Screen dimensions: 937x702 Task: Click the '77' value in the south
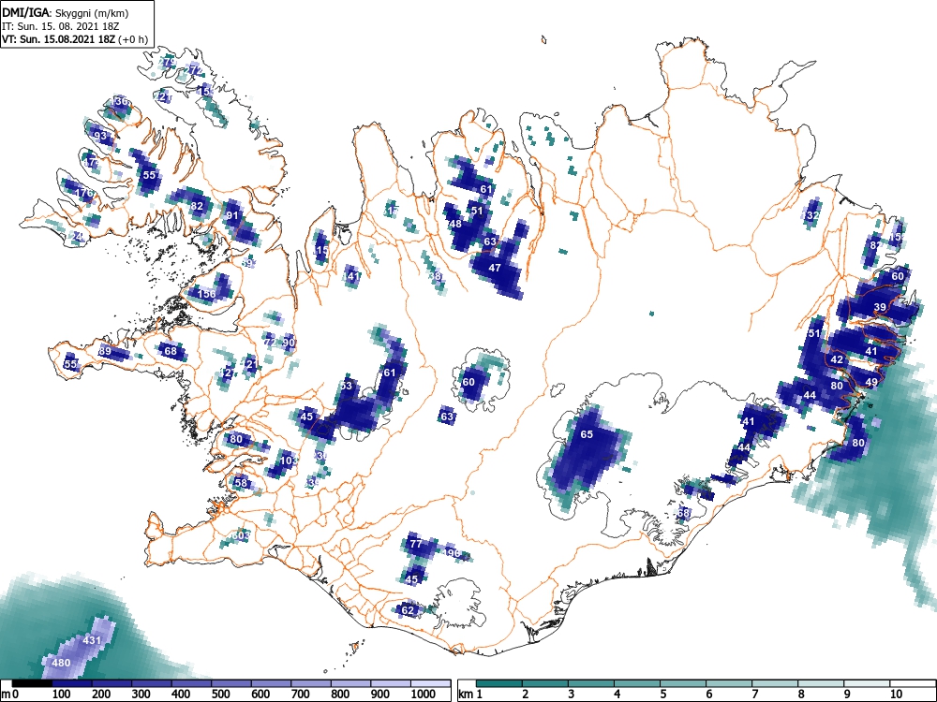click(416, 544)
